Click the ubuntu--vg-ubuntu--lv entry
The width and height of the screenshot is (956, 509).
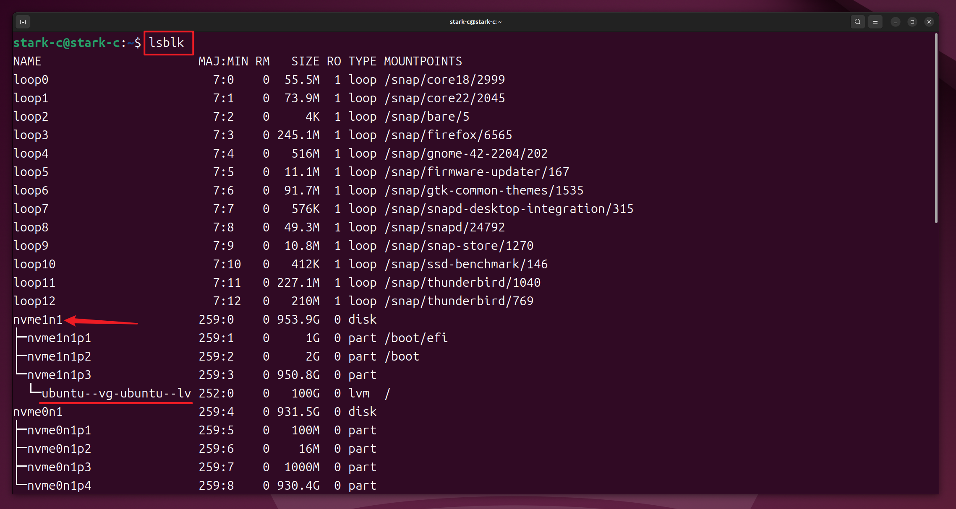[x=116, y=393]
